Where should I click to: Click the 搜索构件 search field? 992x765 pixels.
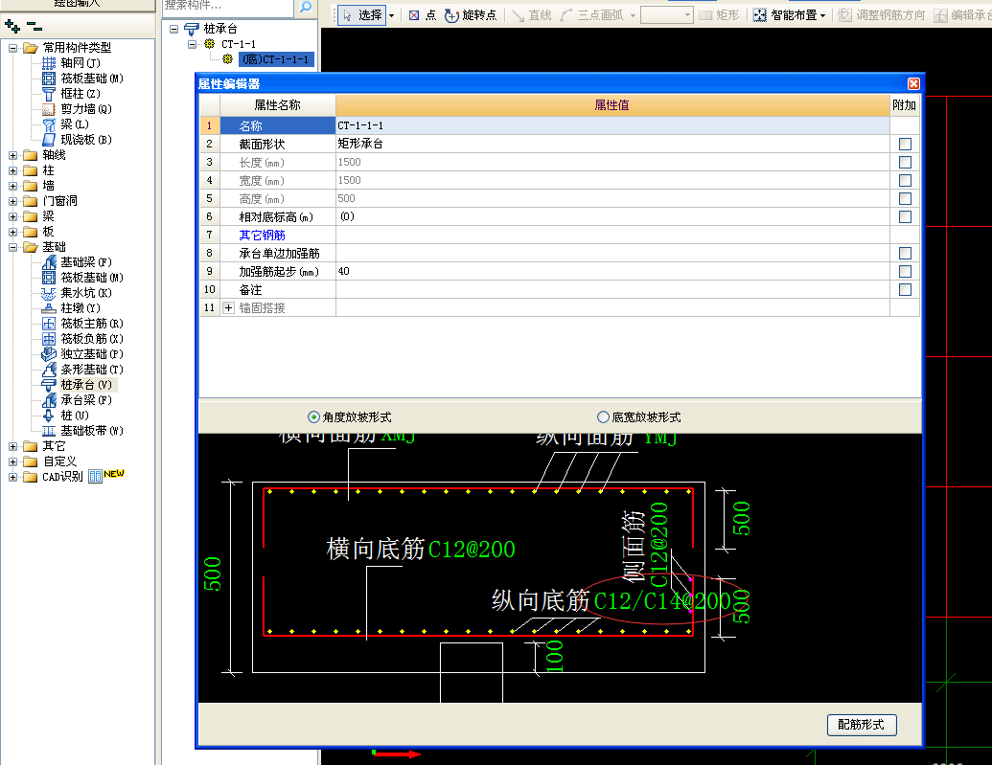coord(228,7)
